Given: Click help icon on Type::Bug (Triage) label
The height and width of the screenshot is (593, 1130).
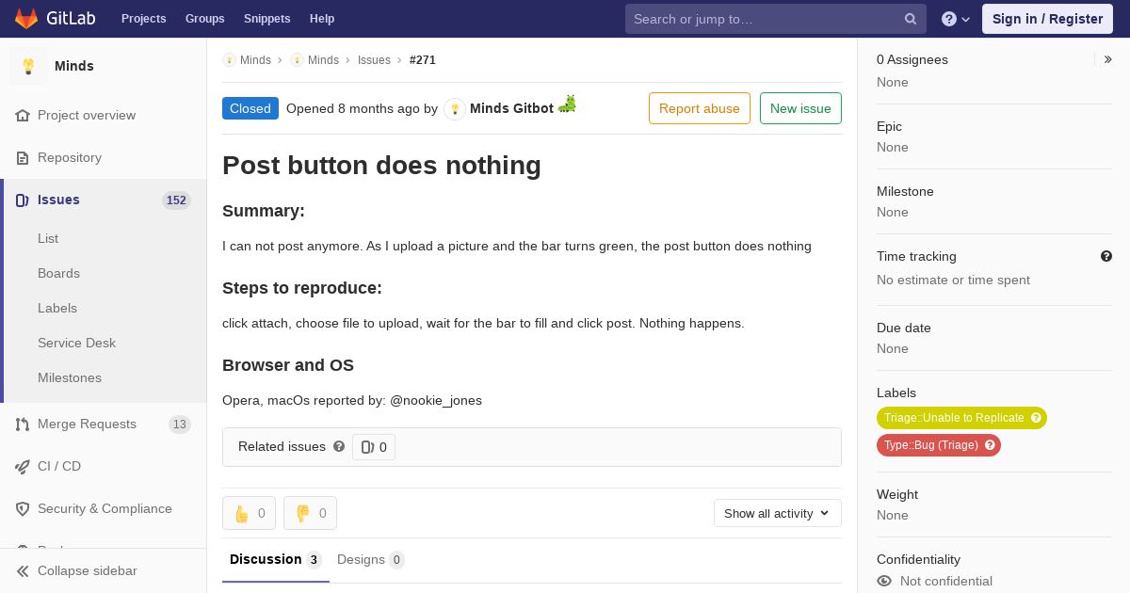Looking at the screenshot, I should pyautogui.click(x=991, y=445).
